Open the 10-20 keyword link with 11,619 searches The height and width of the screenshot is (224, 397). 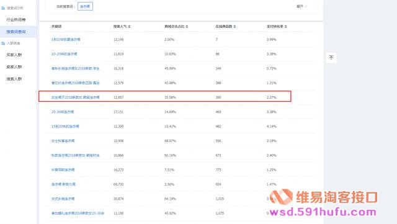point(64,54)
